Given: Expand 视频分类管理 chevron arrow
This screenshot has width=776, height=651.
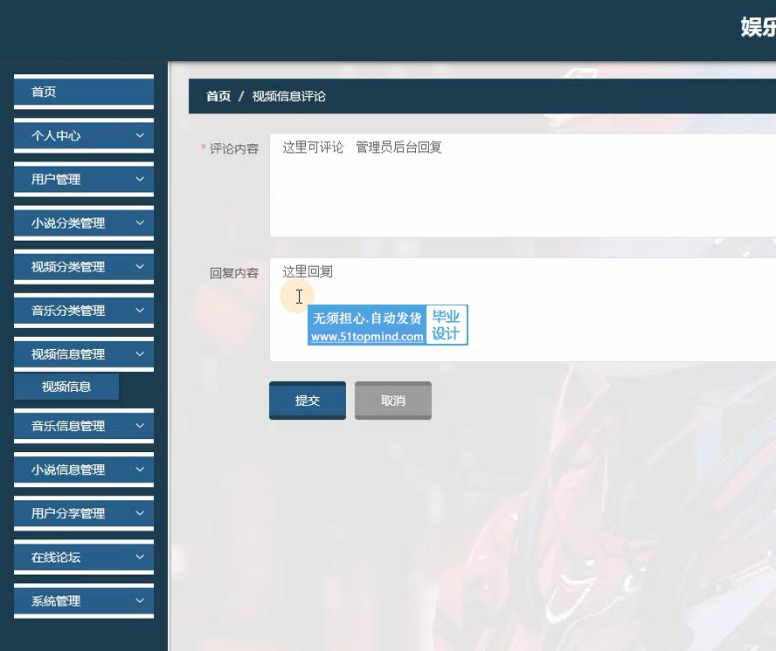Looking at the screenshot, I should pos(140,266).
